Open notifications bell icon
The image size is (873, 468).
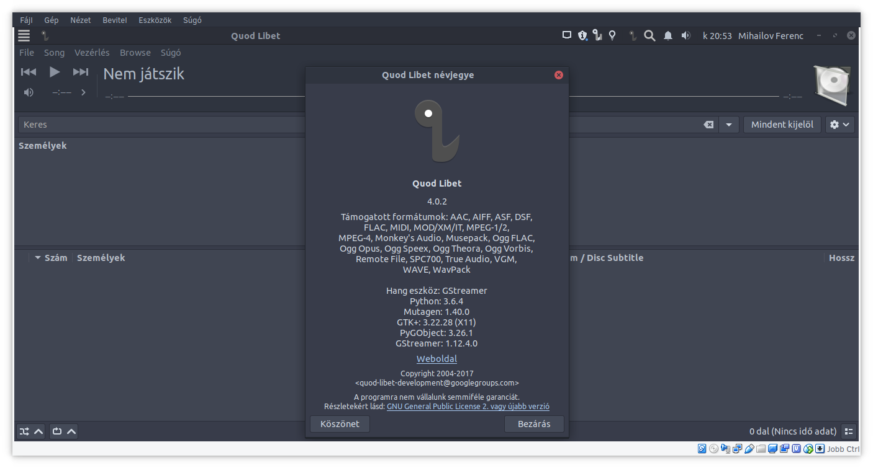pos(668,35)
